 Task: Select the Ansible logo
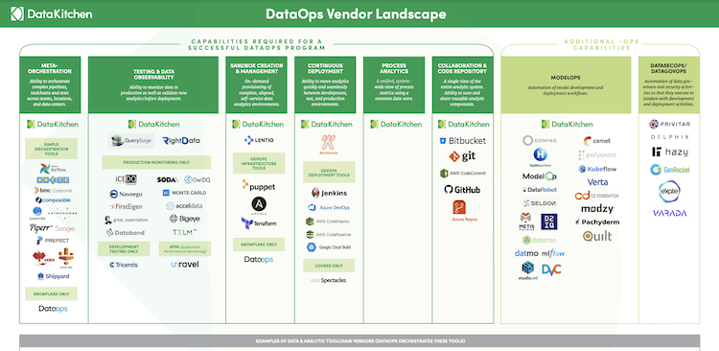coord(259,204)
